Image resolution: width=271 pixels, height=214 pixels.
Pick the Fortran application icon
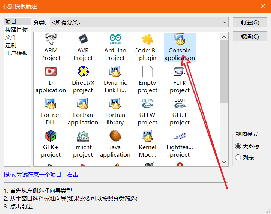(83, 103)
